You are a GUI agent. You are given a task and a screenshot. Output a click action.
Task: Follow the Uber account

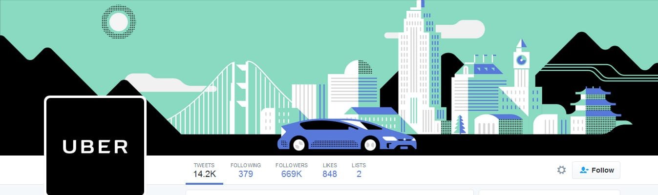coord(596,170)
